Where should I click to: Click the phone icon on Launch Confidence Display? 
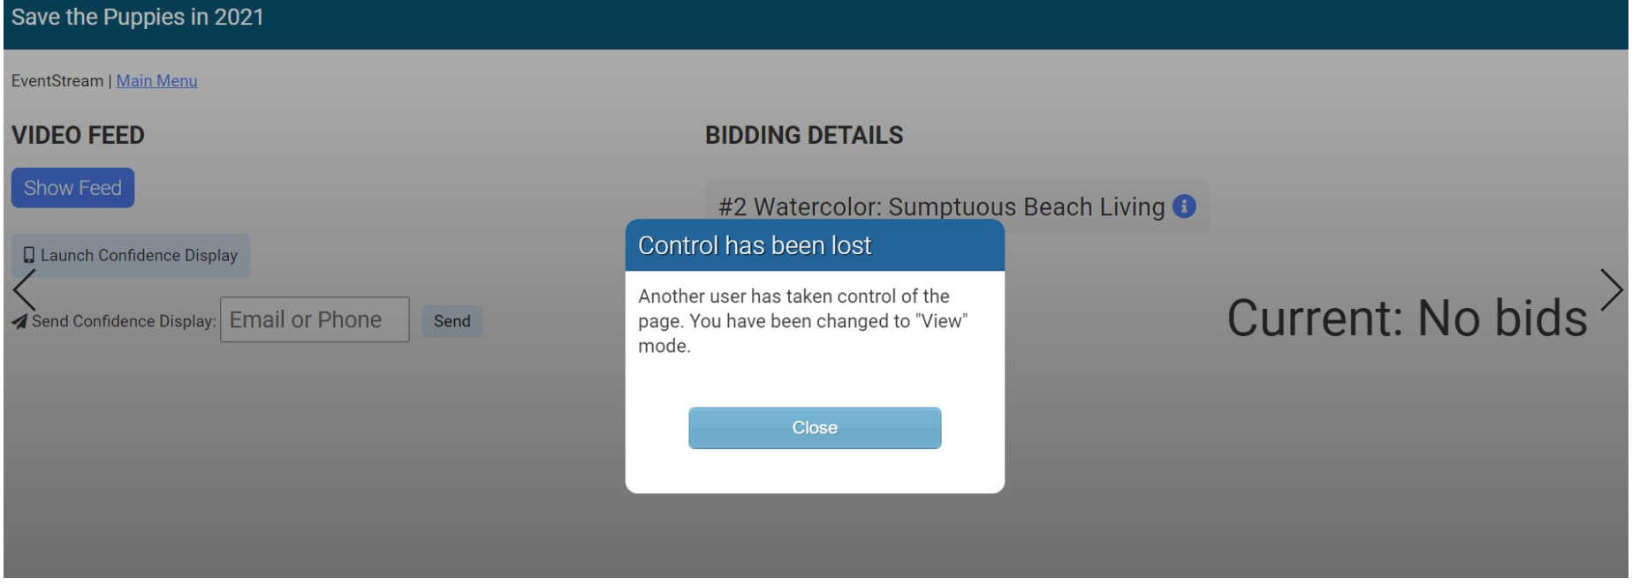coord(29,255)
